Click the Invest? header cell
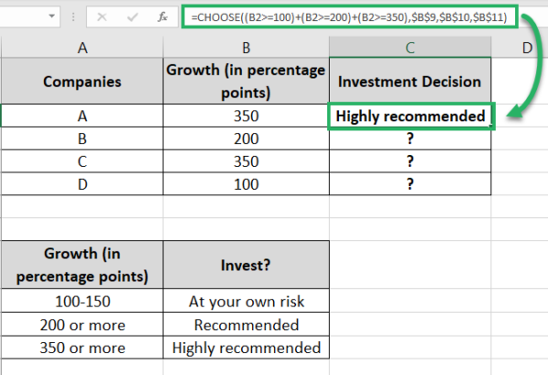Image resolution: width=548 pixels, height=375 pixels. point(246,265)
